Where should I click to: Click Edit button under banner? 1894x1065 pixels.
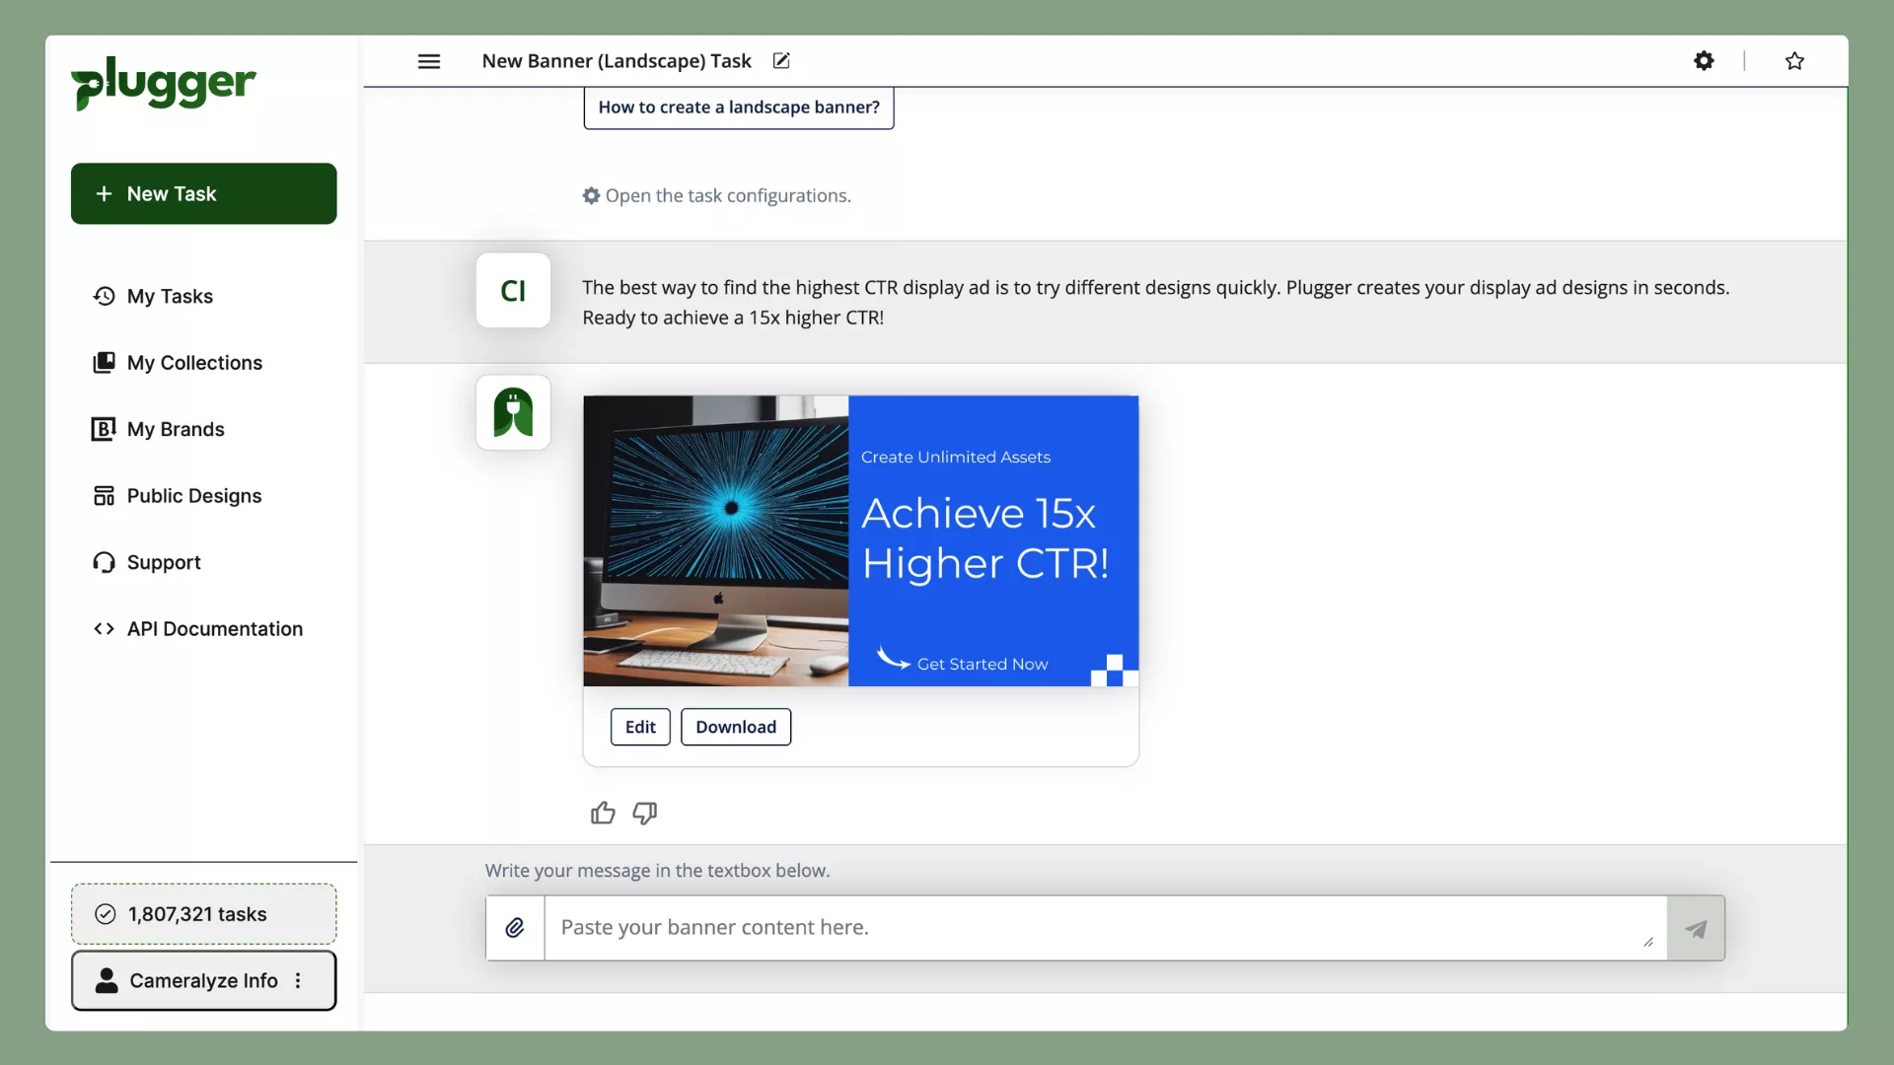pyautogui.click(x=640, y=727)
